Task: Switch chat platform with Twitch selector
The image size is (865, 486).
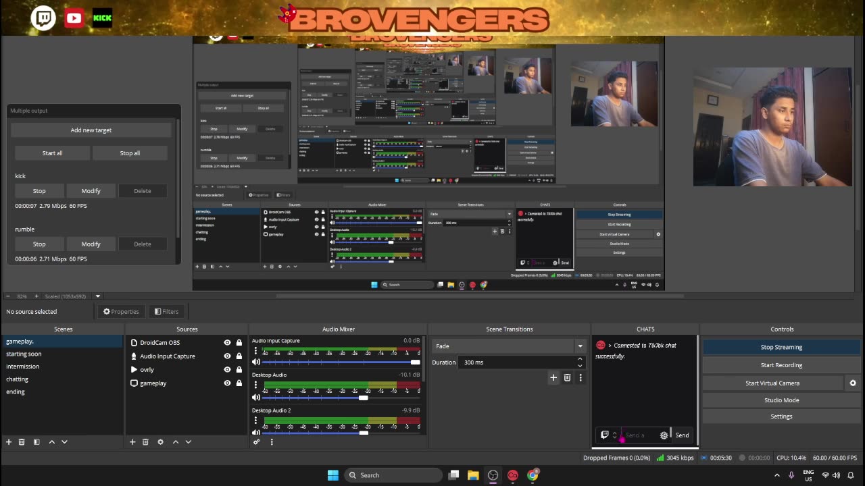Action: 609,435
